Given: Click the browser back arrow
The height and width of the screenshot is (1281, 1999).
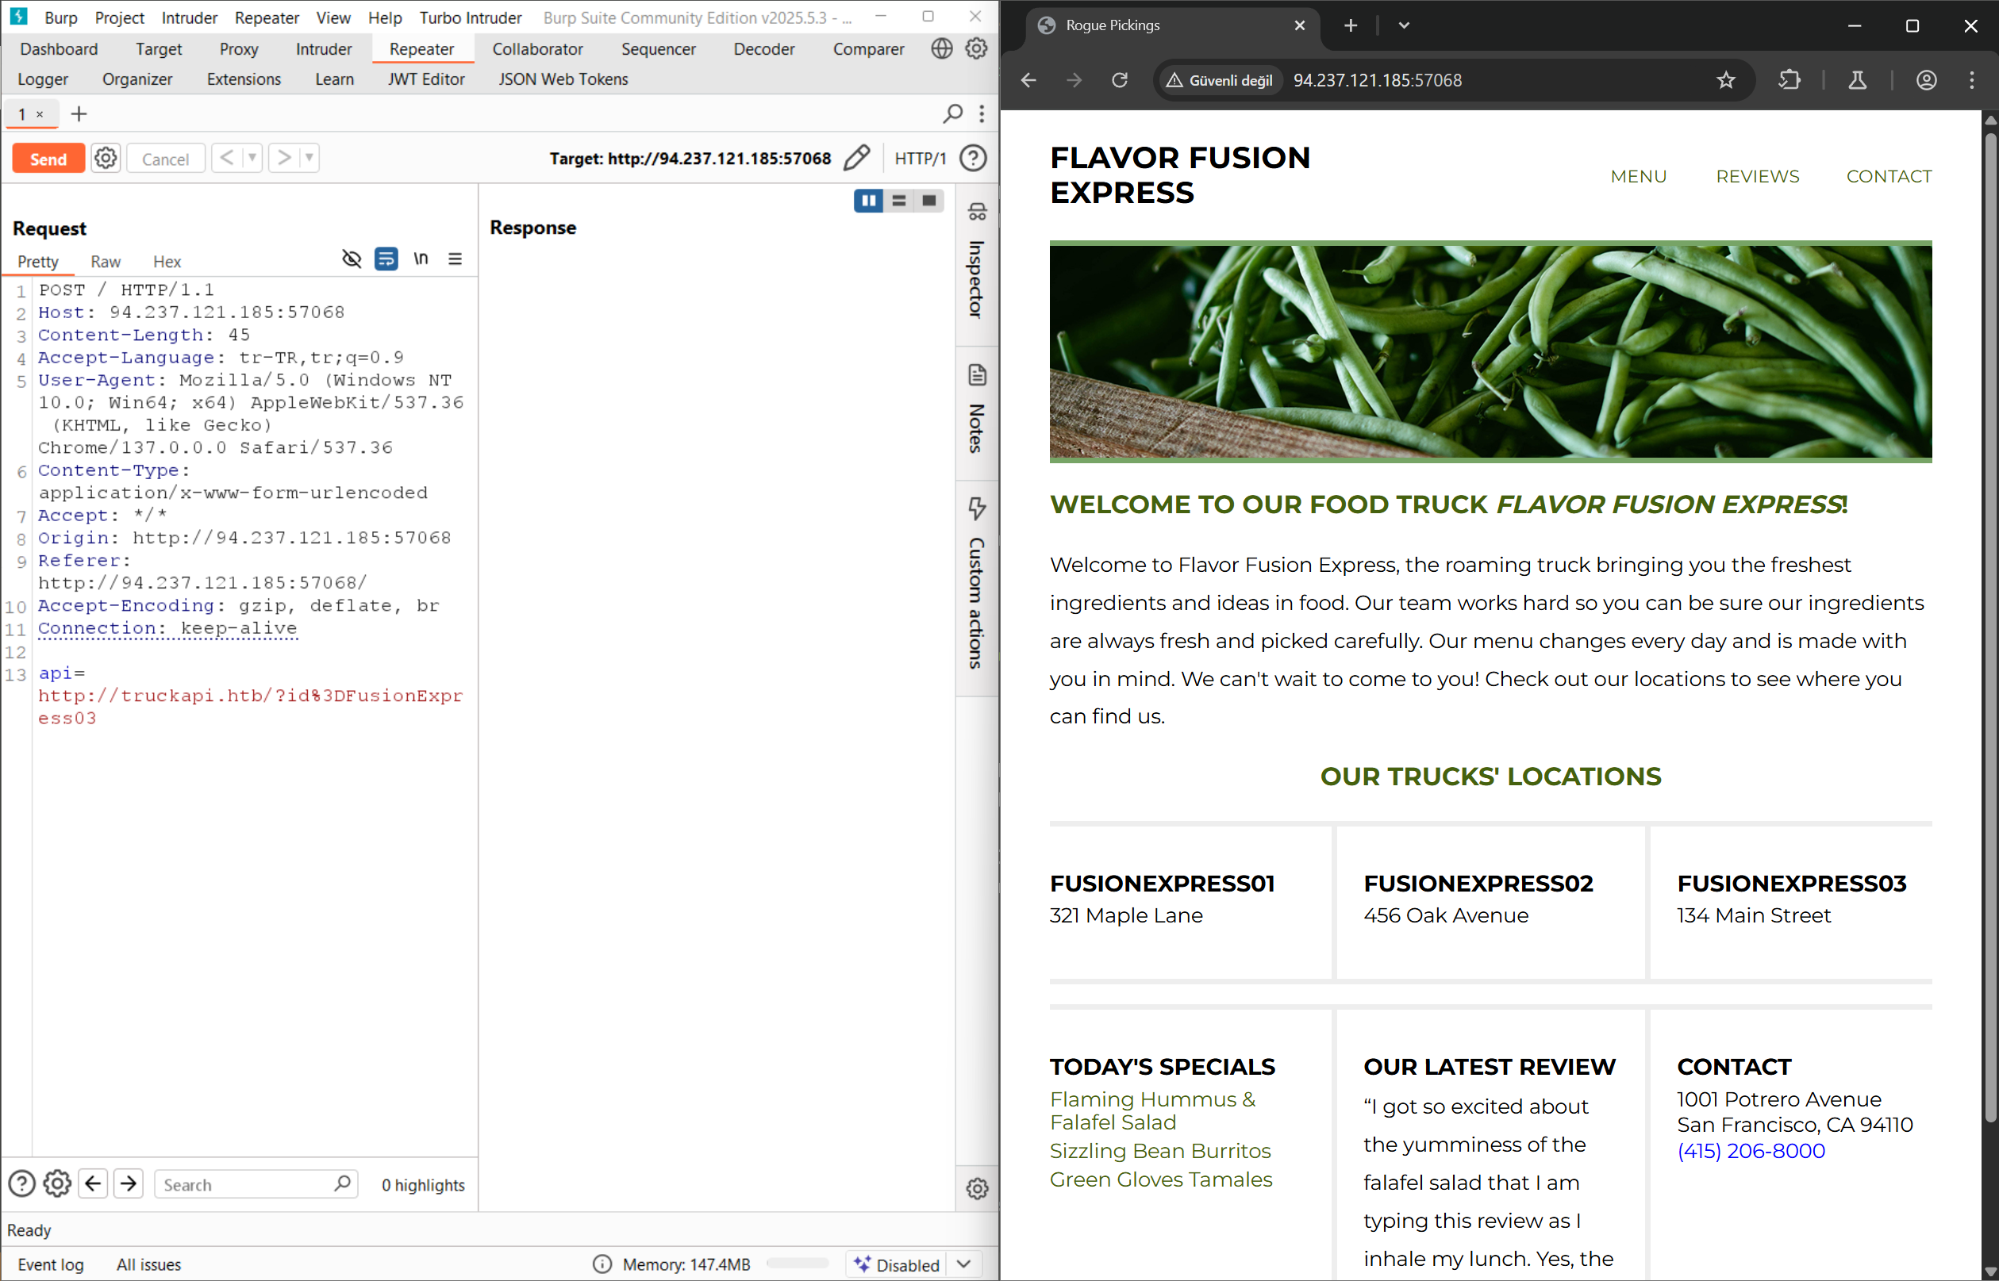Looking at the screenshot, I should 1029,80.
